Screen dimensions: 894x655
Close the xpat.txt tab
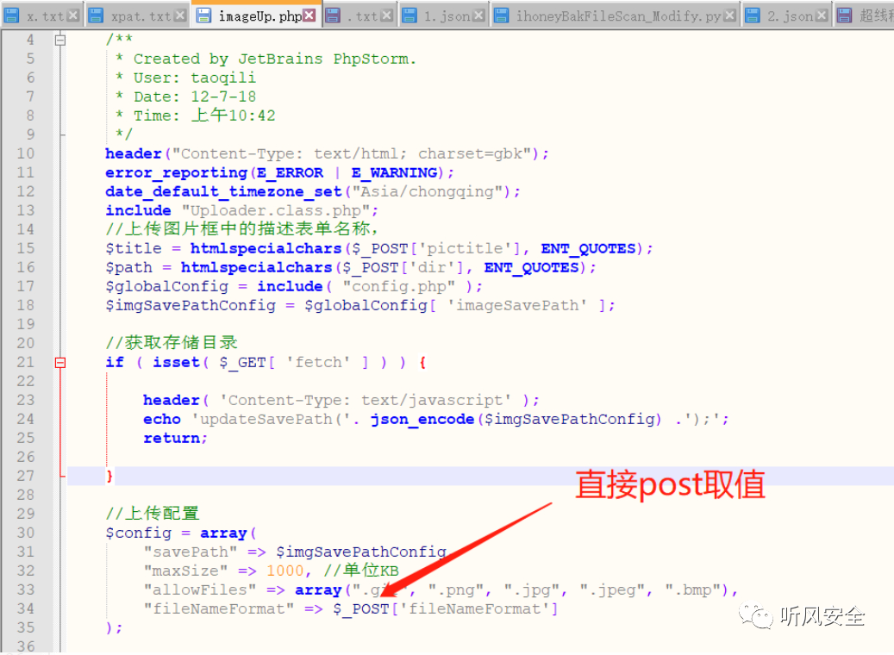(x=180, y=16)
